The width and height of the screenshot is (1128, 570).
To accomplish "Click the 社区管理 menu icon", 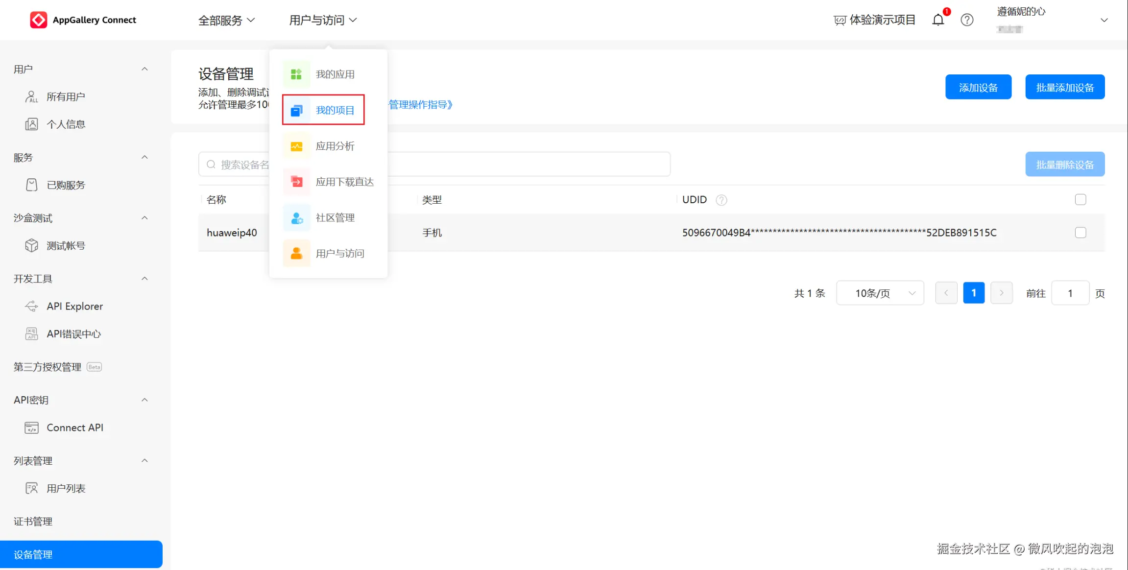I will (296, 217).
